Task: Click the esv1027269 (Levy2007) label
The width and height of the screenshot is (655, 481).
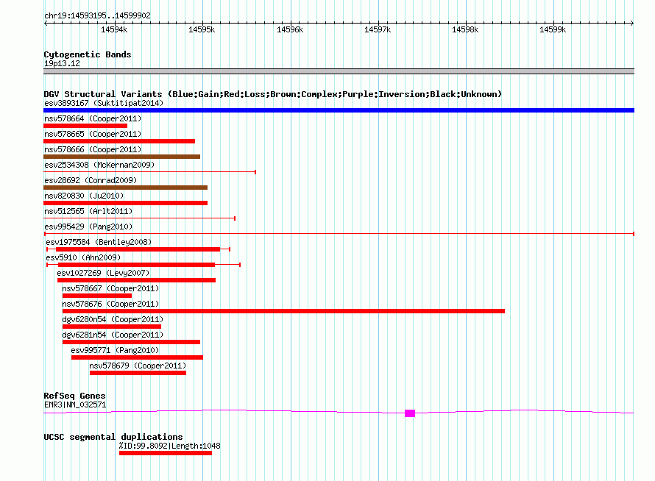Action: click(103, 273)
